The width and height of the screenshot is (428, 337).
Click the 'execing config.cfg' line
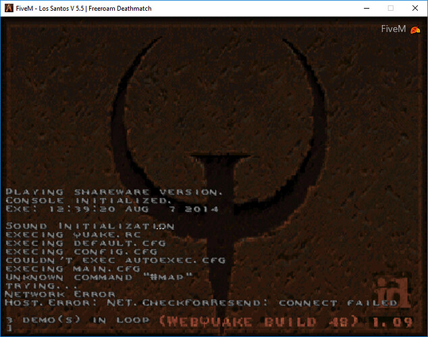(x=82, y=251)
